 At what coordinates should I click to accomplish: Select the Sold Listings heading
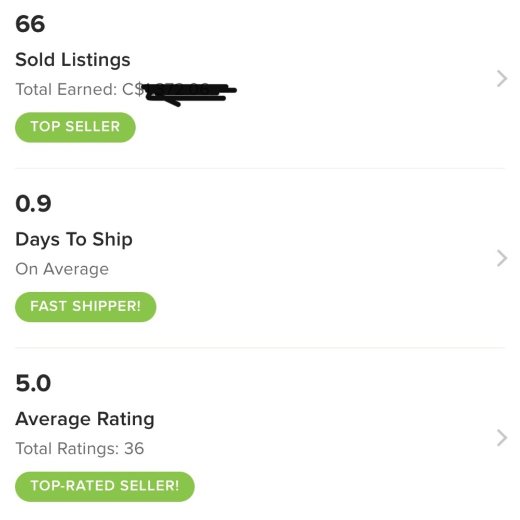click(73, 59)
